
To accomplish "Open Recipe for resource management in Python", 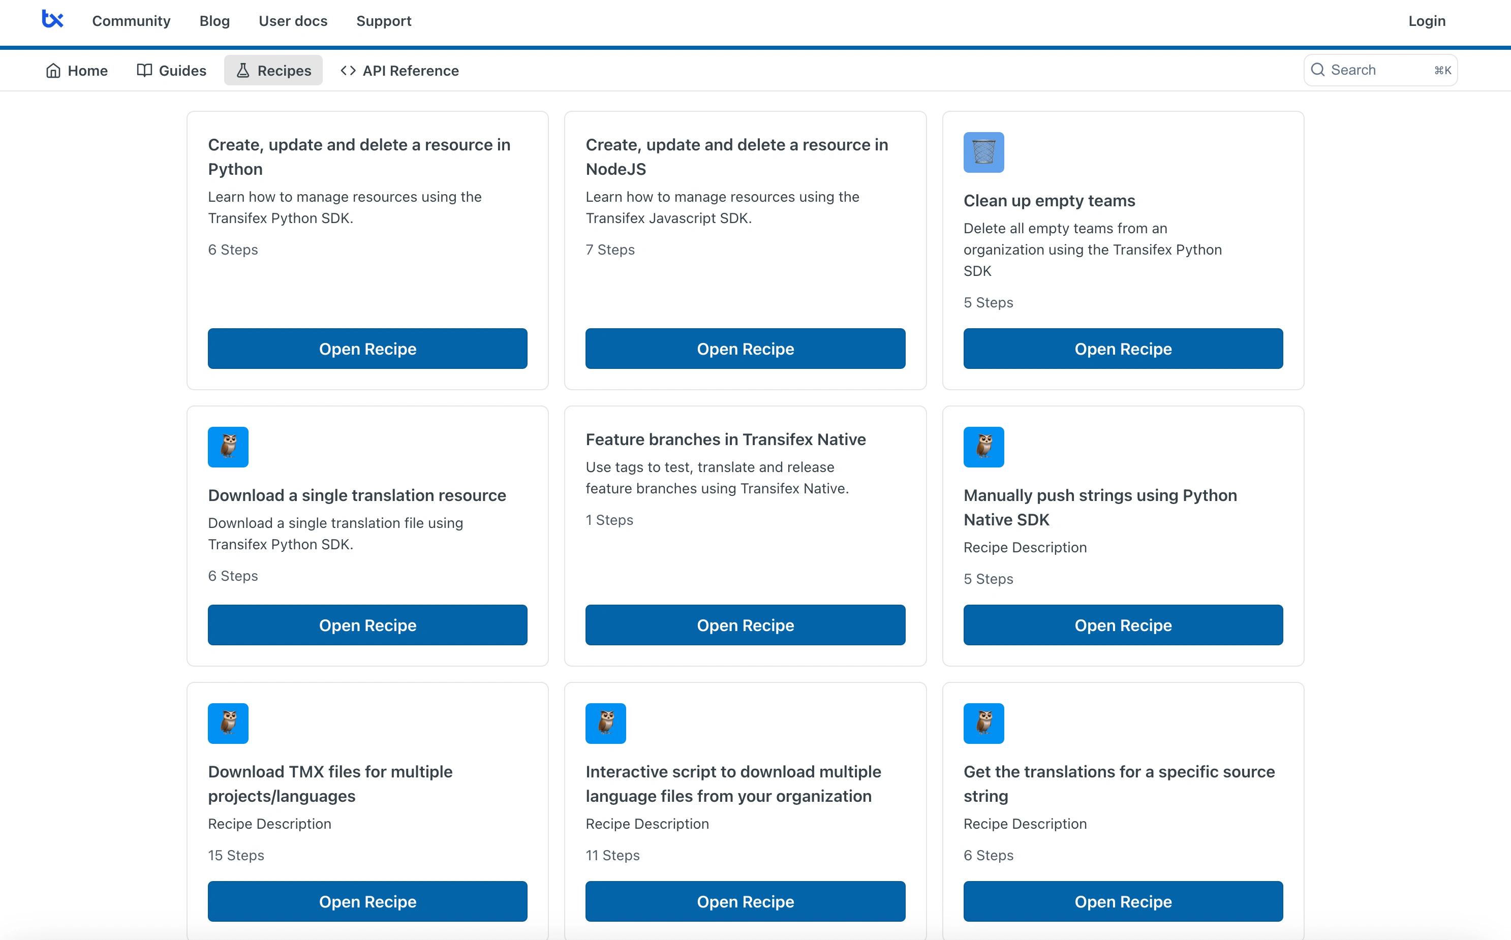I will coord(367,349).
